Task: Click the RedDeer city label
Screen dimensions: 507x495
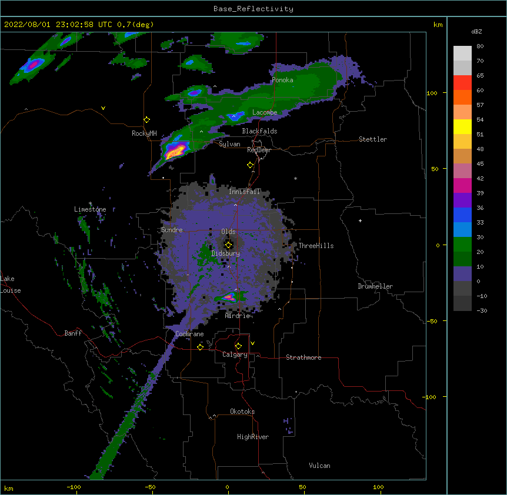Action: tap(259, 150)
